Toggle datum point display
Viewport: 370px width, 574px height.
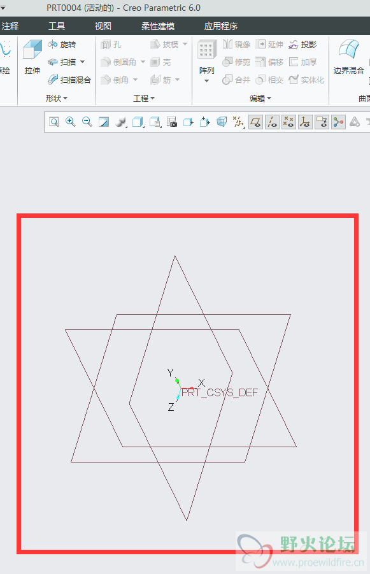pyautogui.click(x=288, y=122)
